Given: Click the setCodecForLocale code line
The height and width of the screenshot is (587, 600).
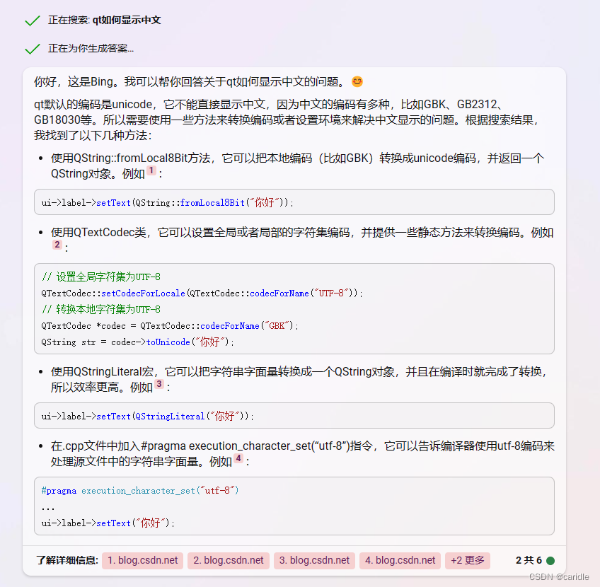Looking at the screenshot, I should (x=202, y=293).
